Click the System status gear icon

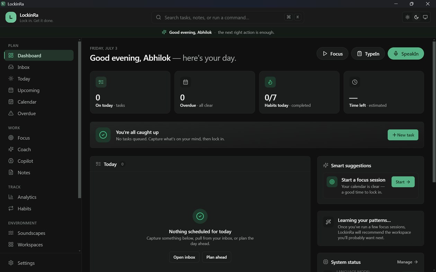[326, 262]
